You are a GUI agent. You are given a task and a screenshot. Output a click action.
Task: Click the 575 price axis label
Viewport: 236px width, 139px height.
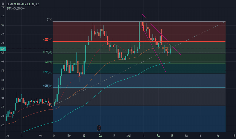(3, 71)
